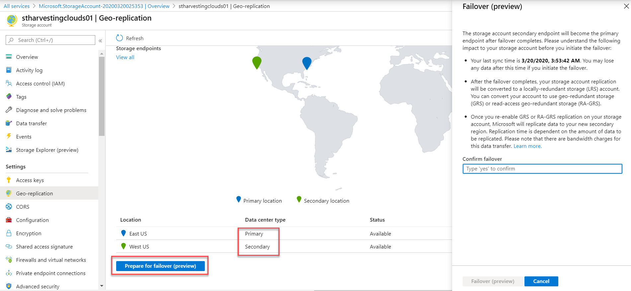
Task: Click All services breadcrumb link
Action: (x=17, y=6)
